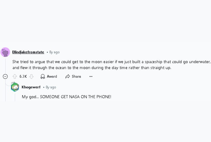
Task: Open the three-dot more options menu
Action: (91, 76)
